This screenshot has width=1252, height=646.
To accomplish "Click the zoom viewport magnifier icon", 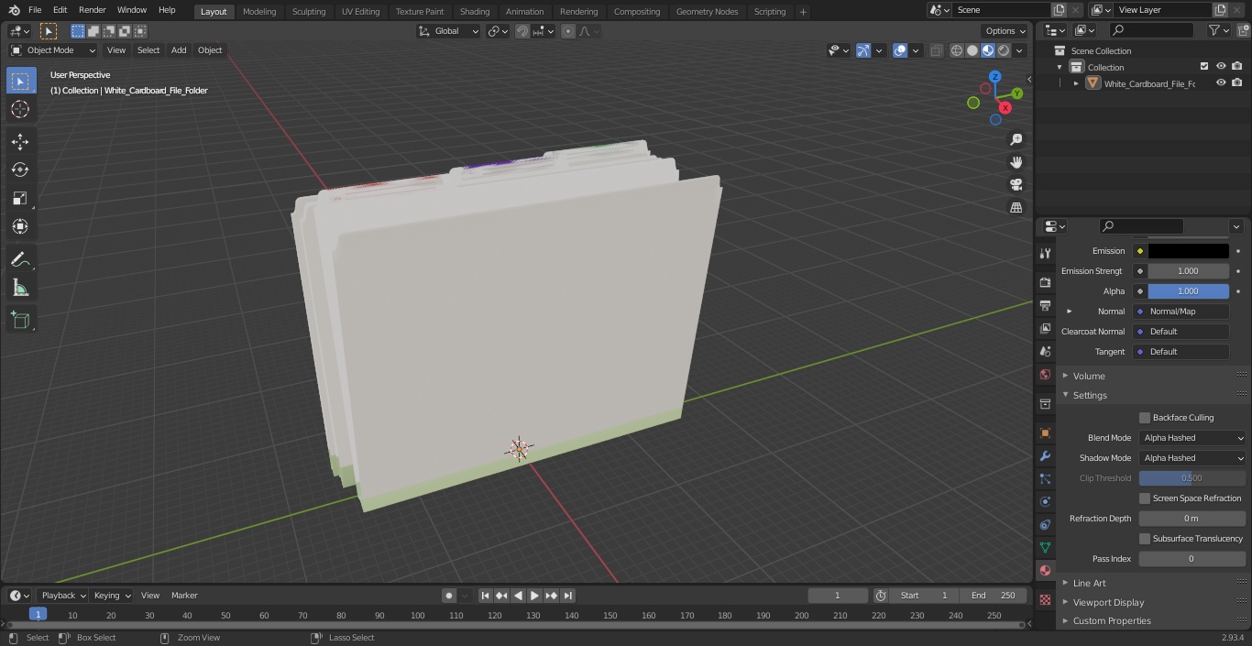I will point(1016,139).
